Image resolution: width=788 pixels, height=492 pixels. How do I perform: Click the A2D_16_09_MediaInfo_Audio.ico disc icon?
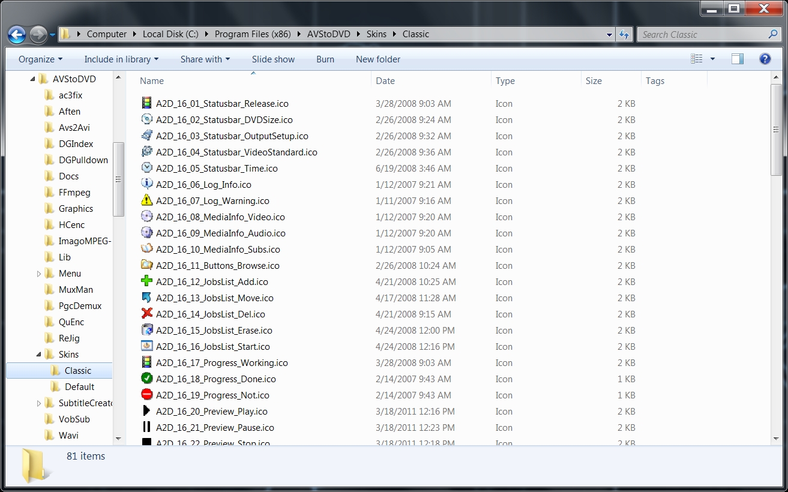[x=146, y=233]
